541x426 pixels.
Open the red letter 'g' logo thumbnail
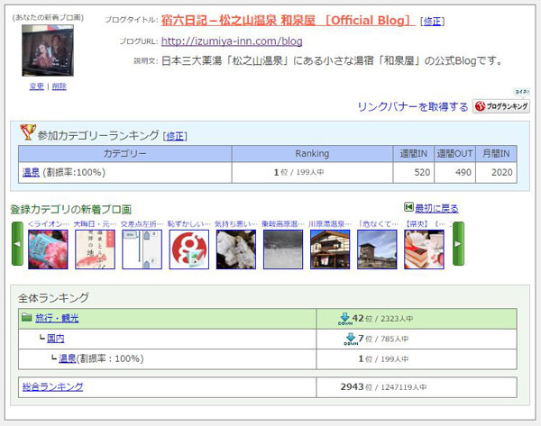pos(188,249)
